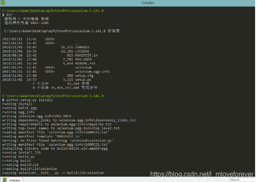
Task: Click the 'running bdist_egg' output line
Action: click(x=19, y=108)
